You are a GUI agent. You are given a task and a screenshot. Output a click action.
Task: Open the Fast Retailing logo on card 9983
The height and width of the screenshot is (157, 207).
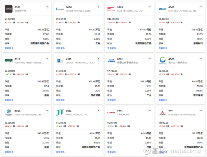(111, 9)
